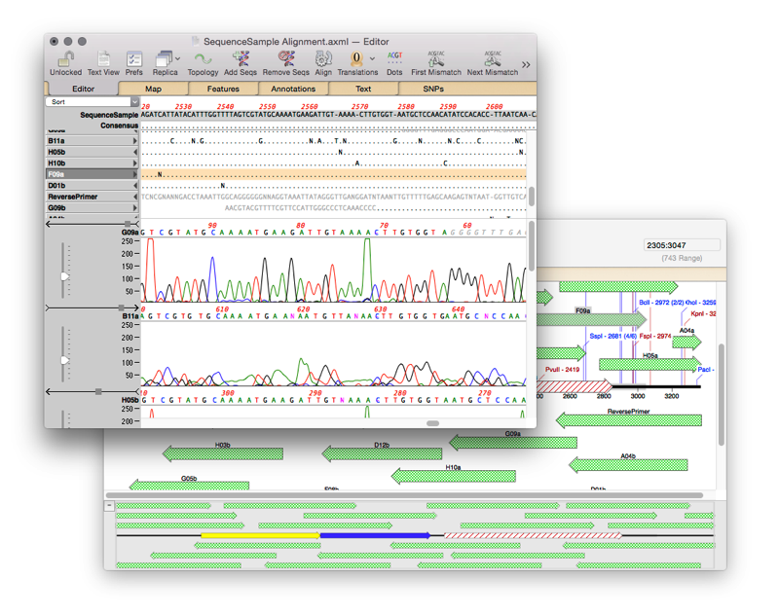The image size is (779, 615).
Task: Go to Next Mismatch
Action: point(492,60)
